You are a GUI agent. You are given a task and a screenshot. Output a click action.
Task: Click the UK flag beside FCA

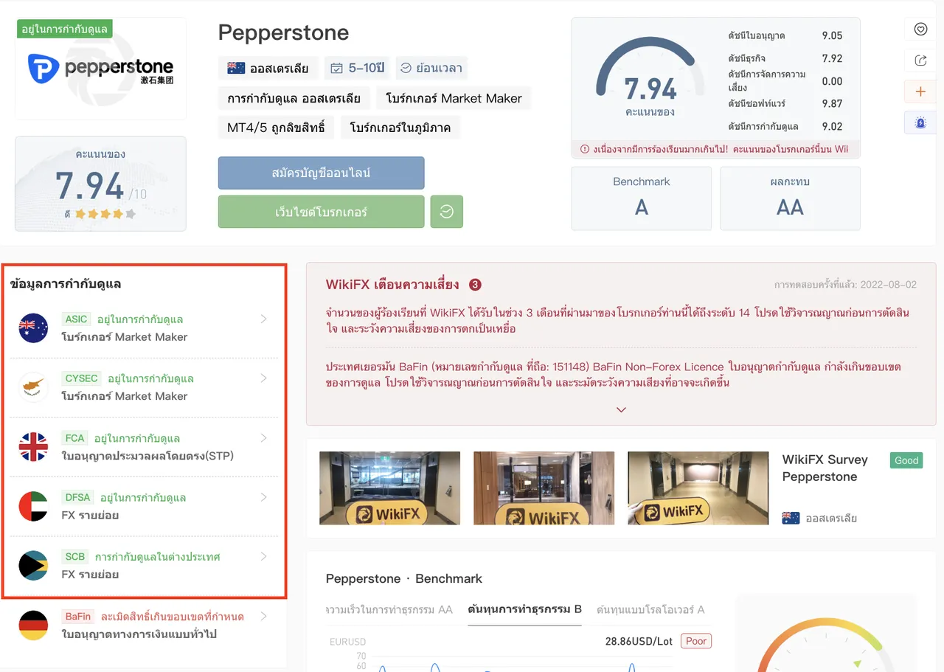33,447
